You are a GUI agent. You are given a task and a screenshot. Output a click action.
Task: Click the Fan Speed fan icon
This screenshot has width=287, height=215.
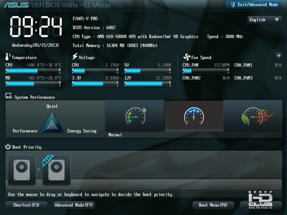[187, 57]
